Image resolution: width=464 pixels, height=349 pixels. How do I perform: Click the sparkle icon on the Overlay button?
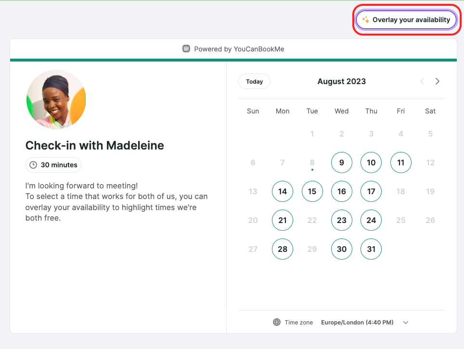tap(365, 20)
